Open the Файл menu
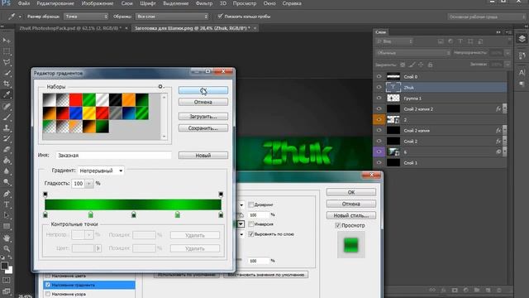Screen dimensions: 529x298 coord(24,3)
